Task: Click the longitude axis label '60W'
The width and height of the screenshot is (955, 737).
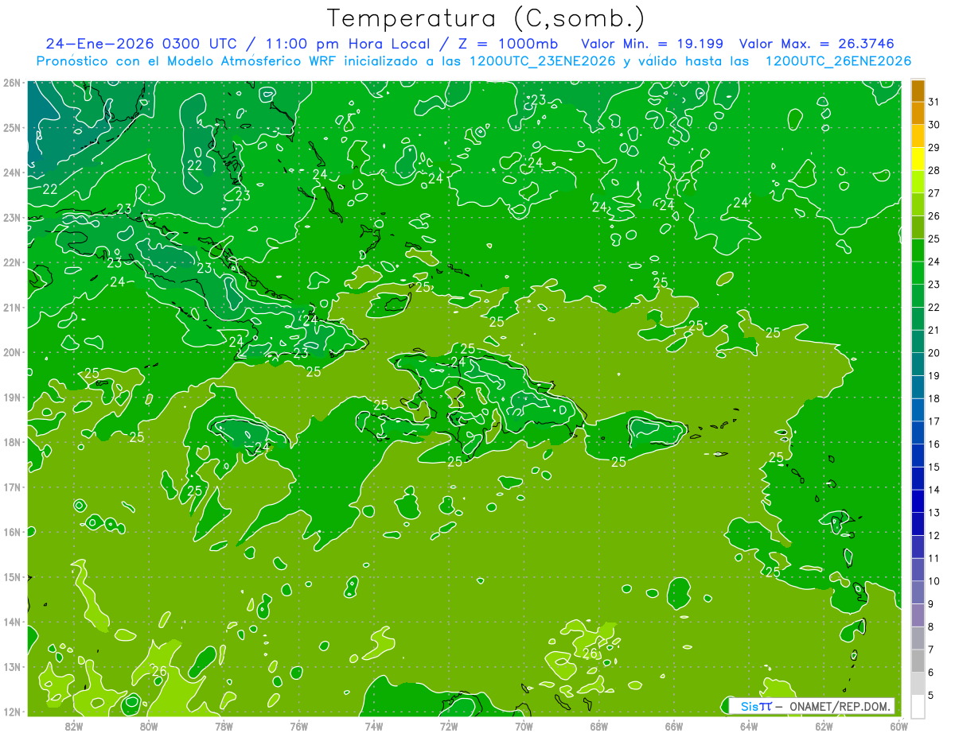Action: point(898,726)
